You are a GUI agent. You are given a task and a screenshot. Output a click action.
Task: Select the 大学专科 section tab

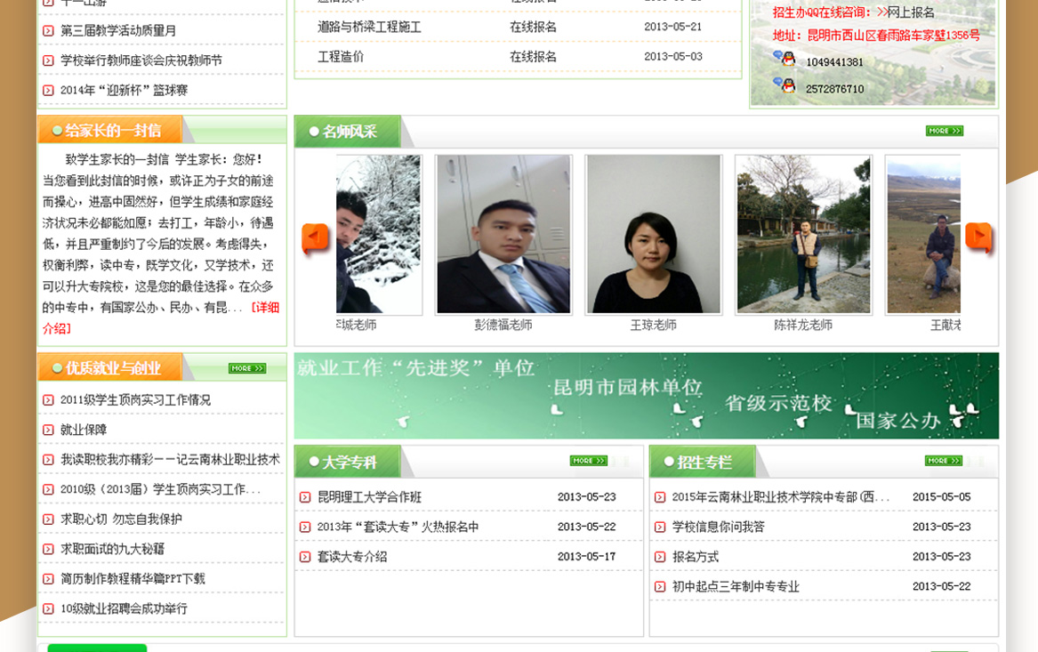[x=349, y=462]
